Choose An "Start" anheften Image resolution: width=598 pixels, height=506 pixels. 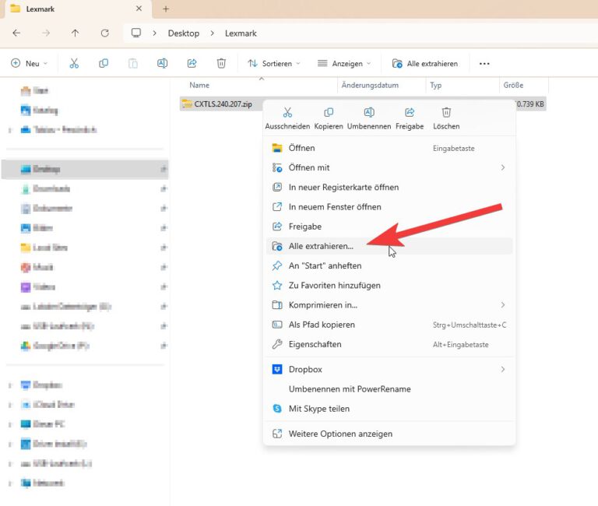click(389, 265)
